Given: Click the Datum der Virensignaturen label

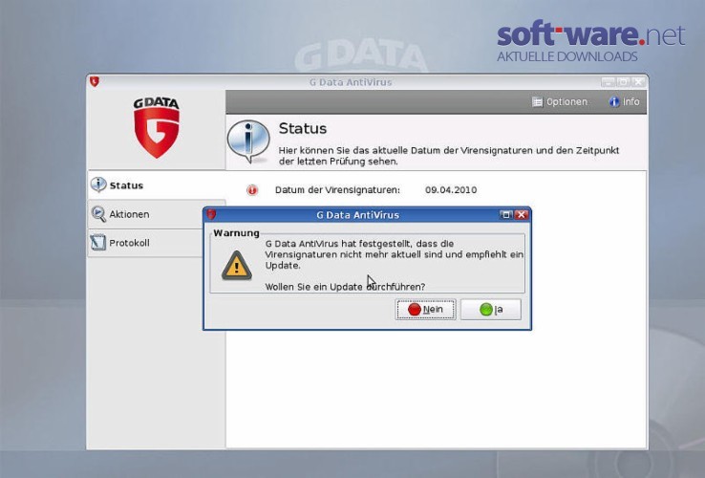Looking at the screenshot, I should pos(337,190).
